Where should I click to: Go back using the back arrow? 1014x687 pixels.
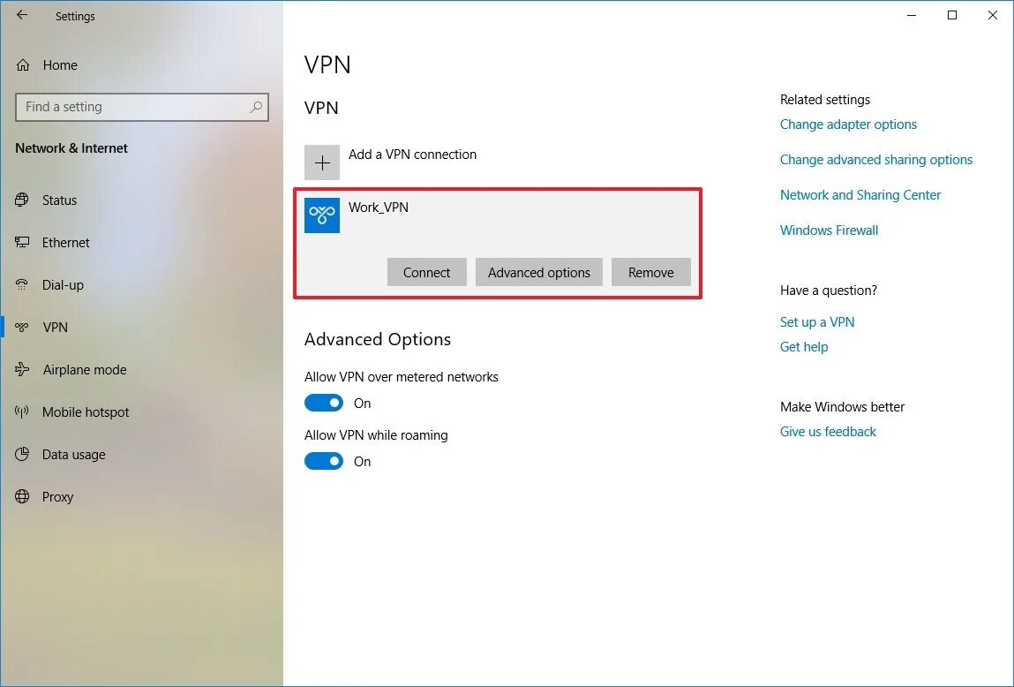tap(22, 16)
